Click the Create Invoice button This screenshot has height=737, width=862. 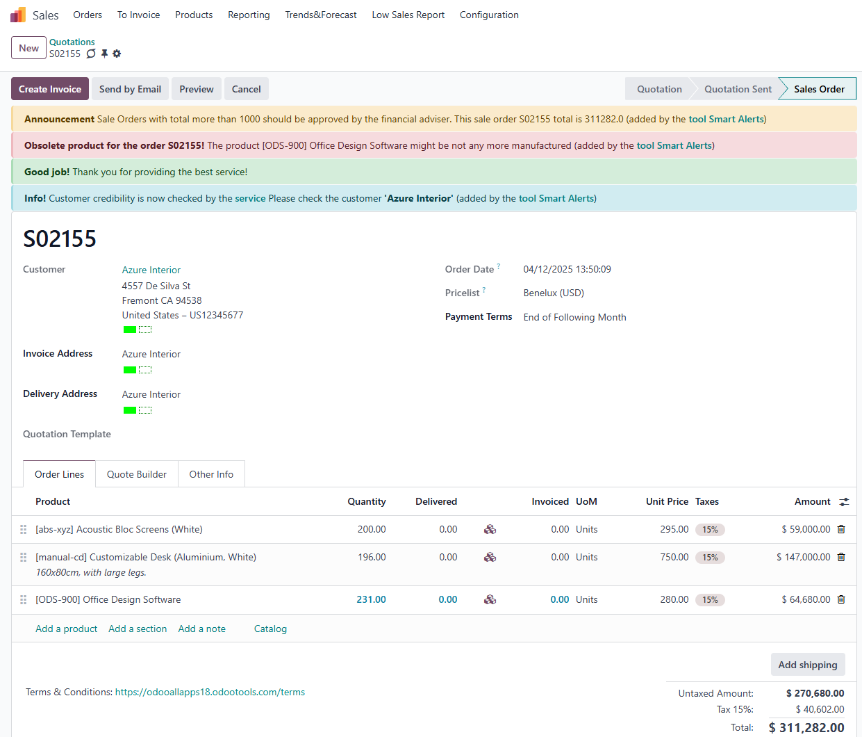click(x=50, y=89)
